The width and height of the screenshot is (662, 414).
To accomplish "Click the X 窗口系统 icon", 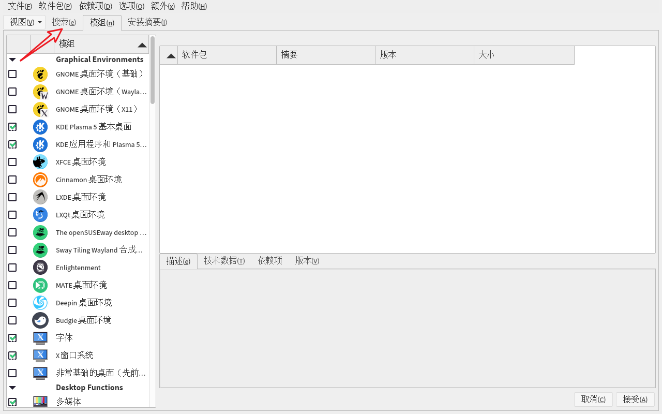I will tap(40, 356).
